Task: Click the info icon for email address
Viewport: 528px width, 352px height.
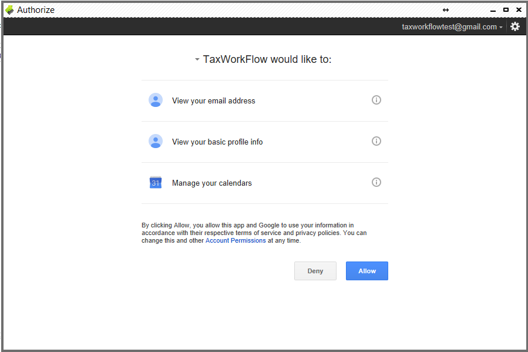Action: [376, 100]
